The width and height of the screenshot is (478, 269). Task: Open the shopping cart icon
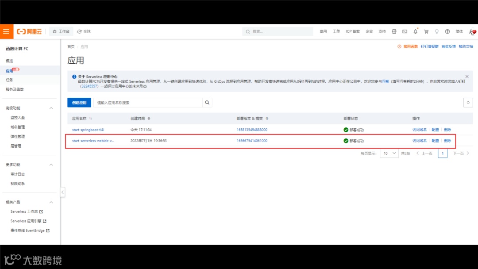[x=426, y=31]
